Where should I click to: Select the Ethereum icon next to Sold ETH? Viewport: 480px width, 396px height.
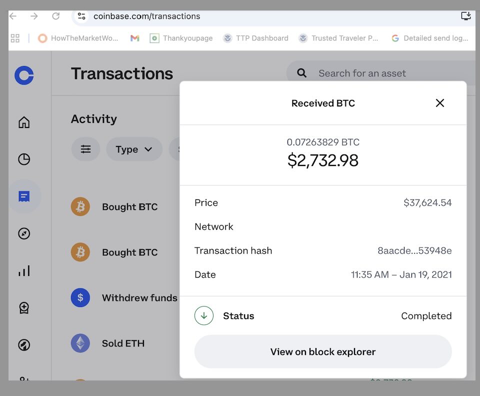pos(80,343)
